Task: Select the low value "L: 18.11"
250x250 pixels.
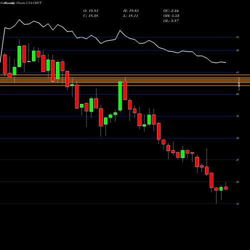Action: (x=130, y=16)
